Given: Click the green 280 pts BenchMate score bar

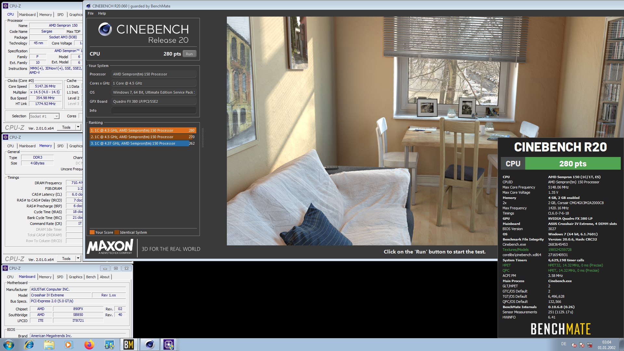Looking at the screenshot, I should (573, 163).
